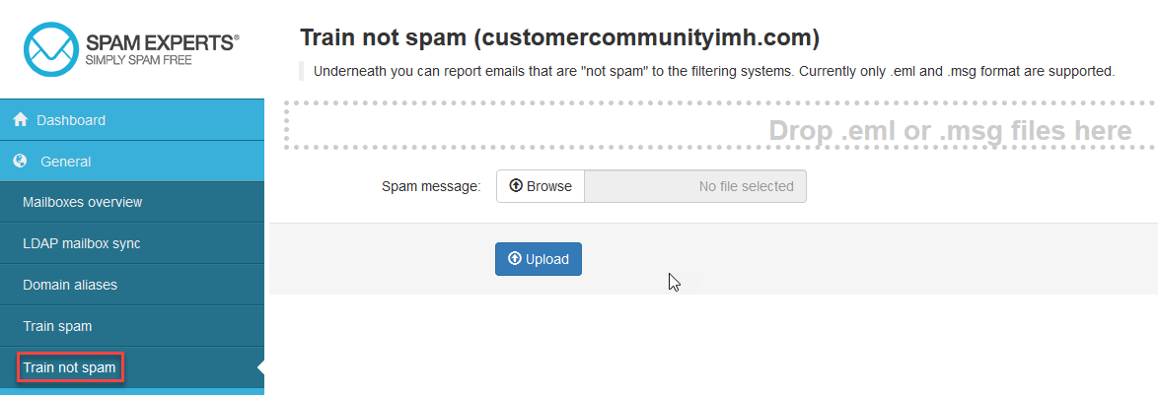Go to LDAP mailbox sync
The image size is (1158, 395).
(82, 243)
